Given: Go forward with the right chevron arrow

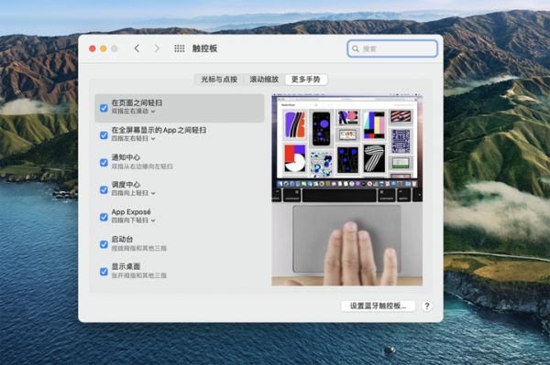Looking at the screenshot, I should pyautogui.click(x=157, y=48).
